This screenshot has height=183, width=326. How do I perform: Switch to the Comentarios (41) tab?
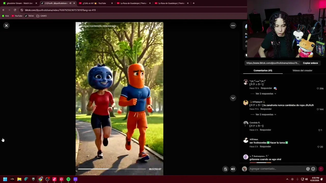(263, 70)
